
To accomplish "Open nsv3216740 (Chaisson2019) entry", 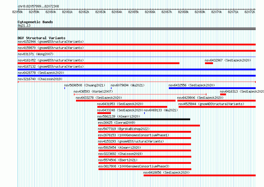I will (x=40, y=79).
